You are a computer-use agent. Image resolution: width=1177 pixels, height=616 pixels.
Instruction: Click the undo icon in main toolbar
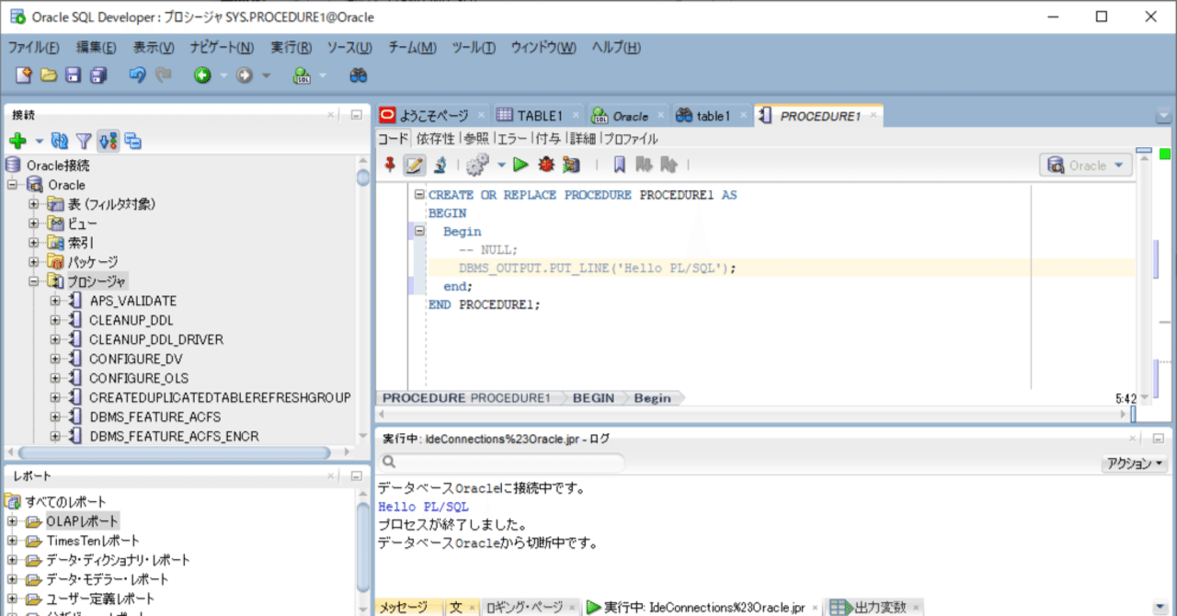click(136, 74)
